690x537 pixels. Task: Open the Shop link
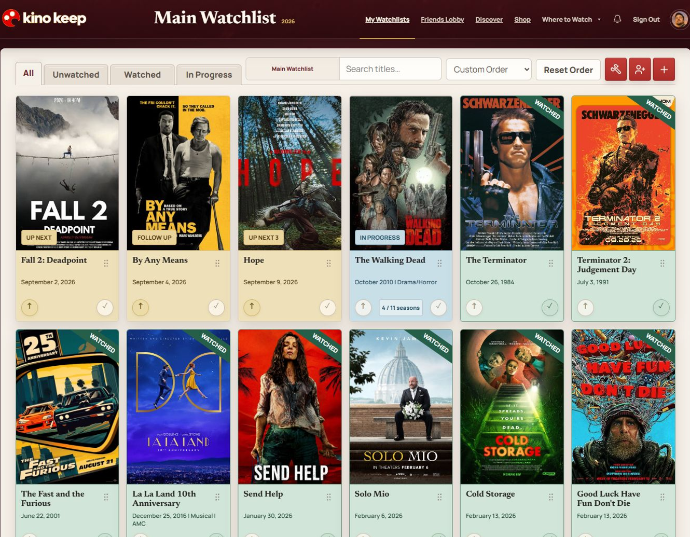522,20
